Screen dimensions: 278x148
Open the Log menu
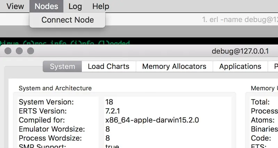tap(75, 6)
